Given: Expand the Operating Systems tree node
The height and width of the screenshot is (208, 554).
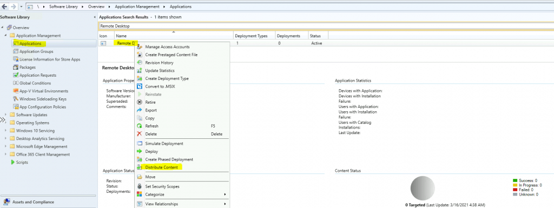Looking at the screenshot, I should (5, 123).
